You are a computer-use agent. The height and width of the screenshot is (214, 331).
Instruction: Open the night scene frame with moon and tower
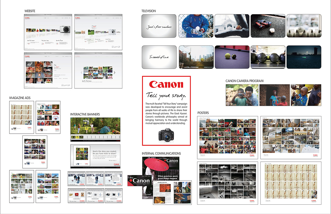[304, 57]
